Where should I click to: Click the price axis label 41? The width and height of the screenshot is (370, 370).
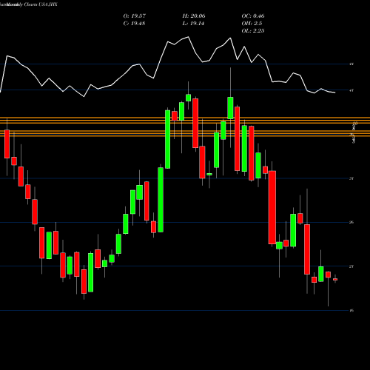[x=351, y=90]
